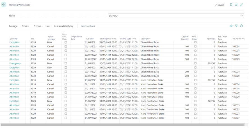Select the Prepare menu
Screen dimensions: 249x129
(37, 26)
